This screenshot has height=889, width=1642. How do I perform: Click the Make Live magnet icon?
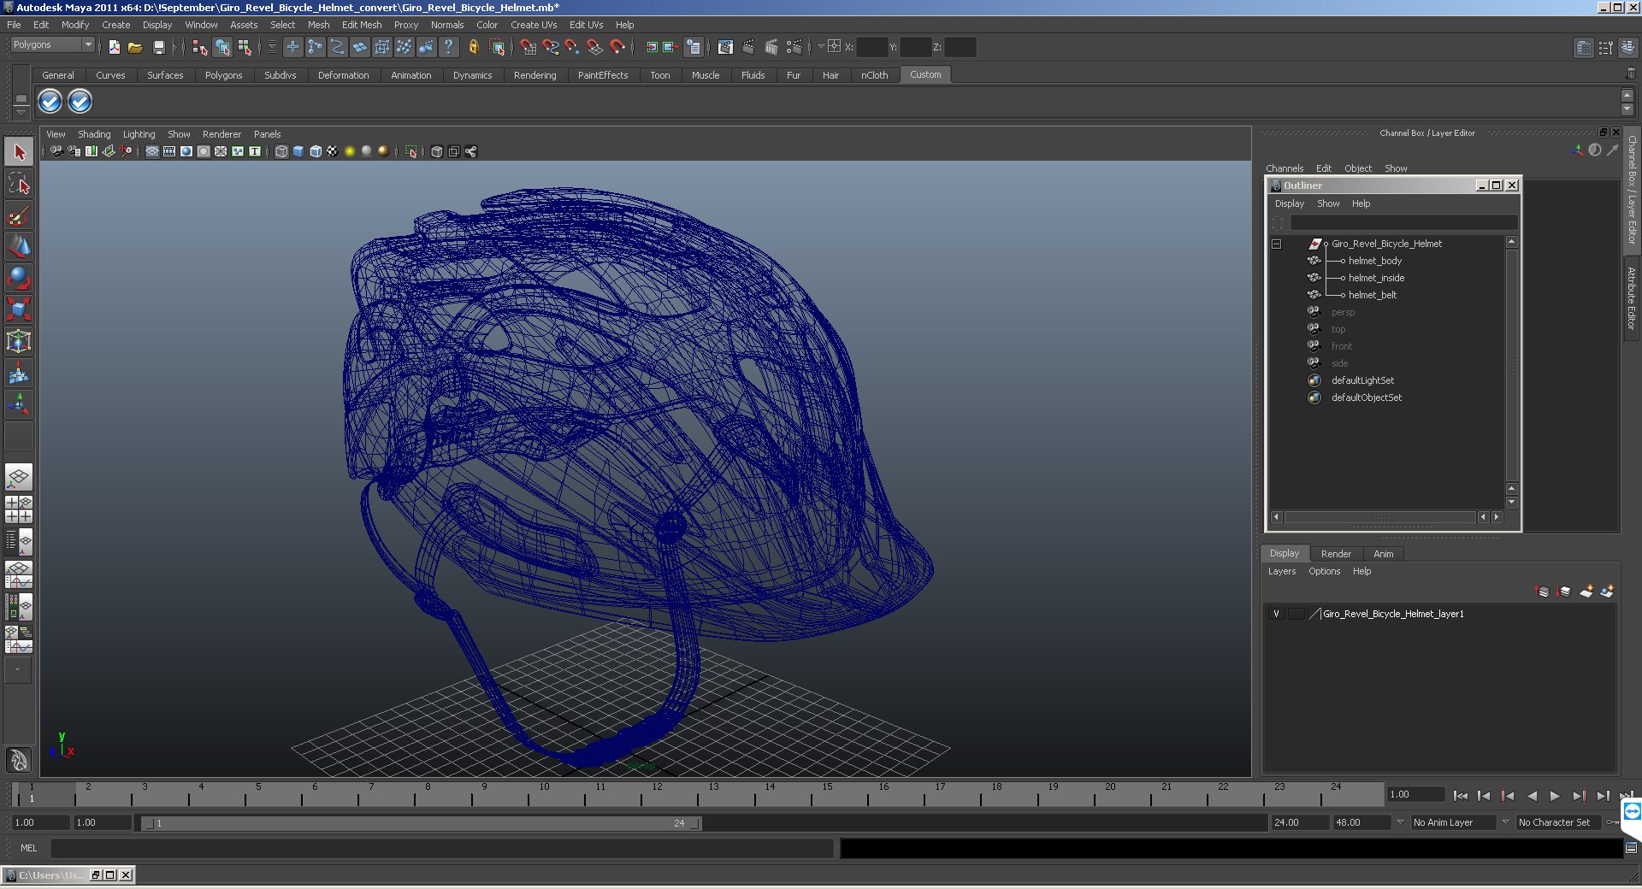pyautogui.click(x=617, y=47)
